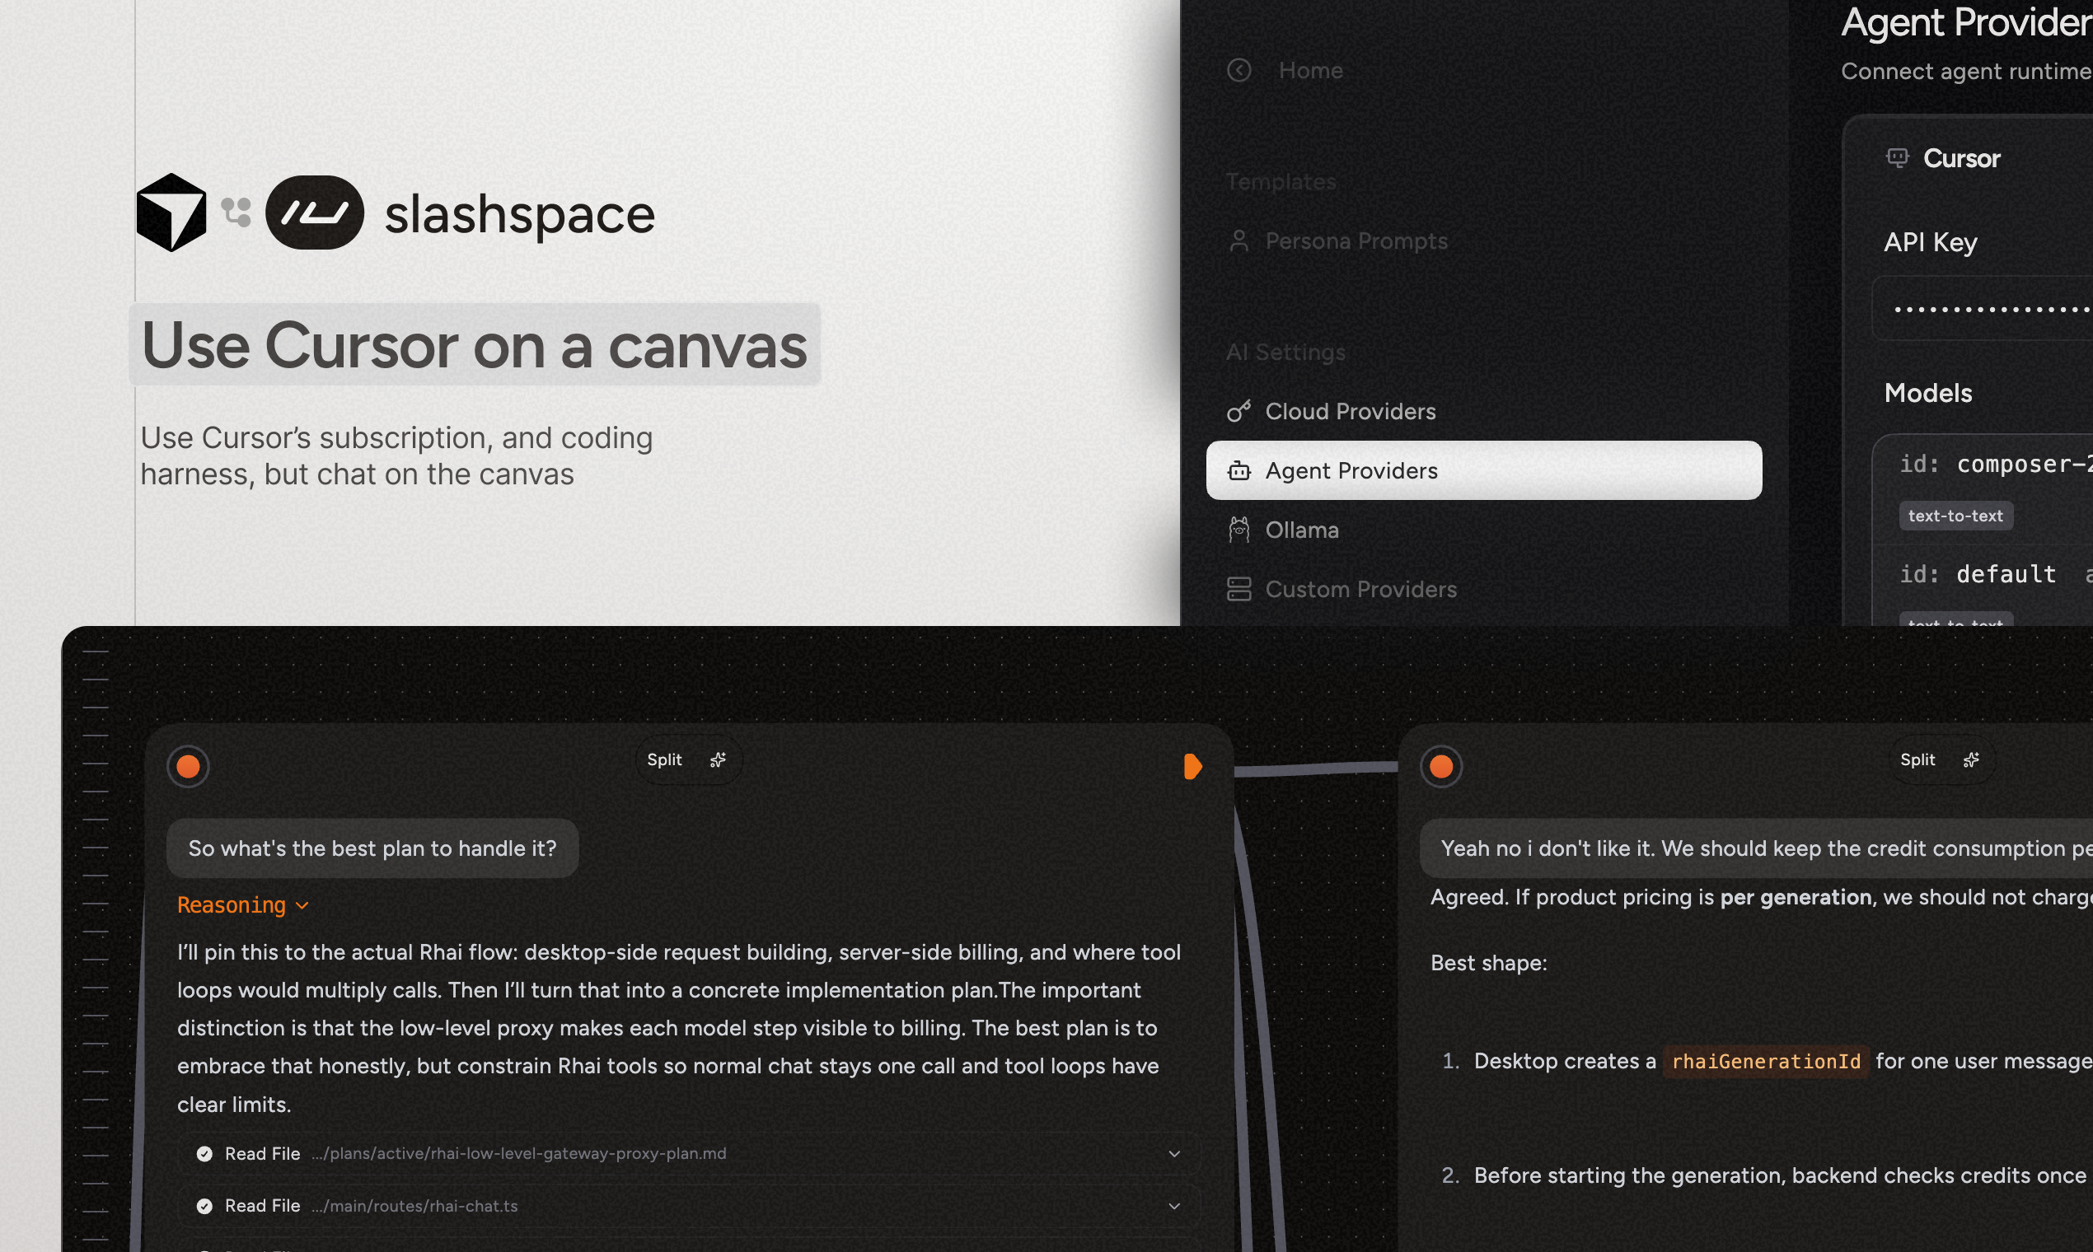The height and width of the screenshot is (1252, 2093).
Task: Click the Cursor provider heading
Action: [x=1960, y=159]
